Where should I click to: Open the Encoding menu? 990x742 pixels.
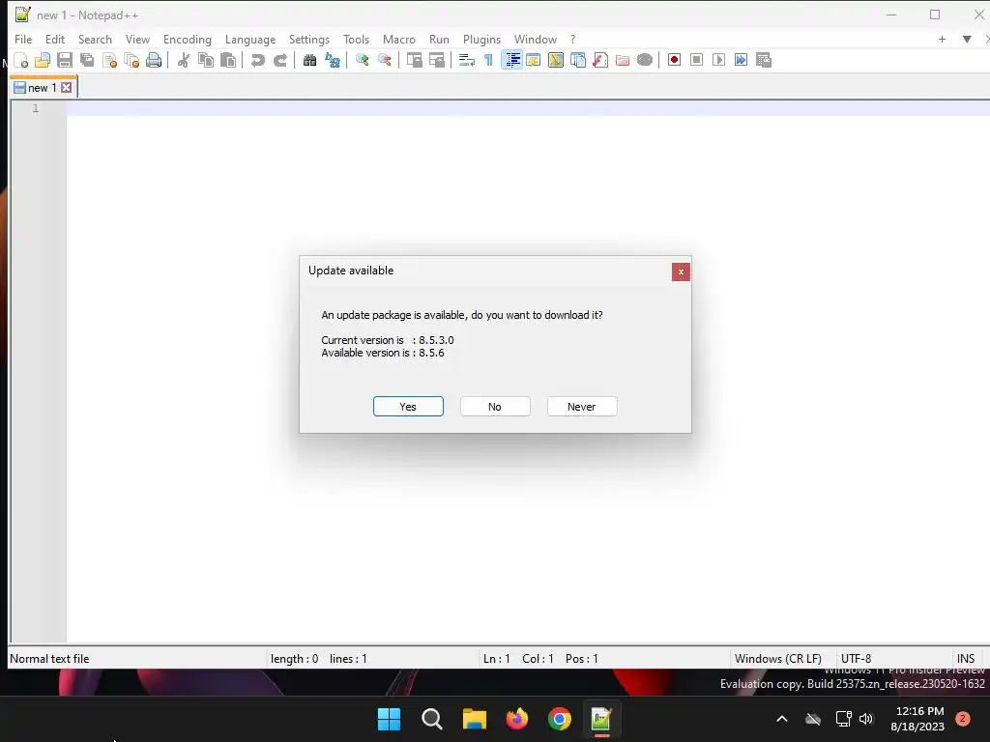pyautogui.click(x=187, y=39)
